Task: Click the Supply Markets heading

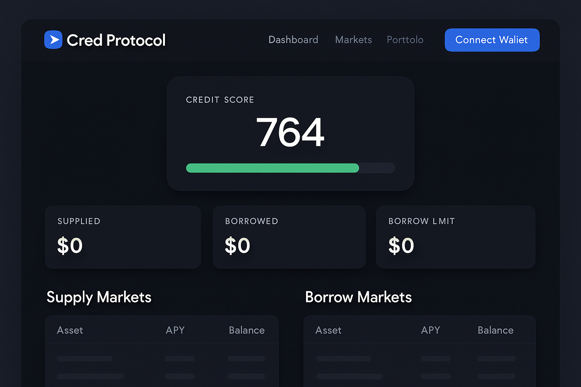Action: tap(99, 297)
